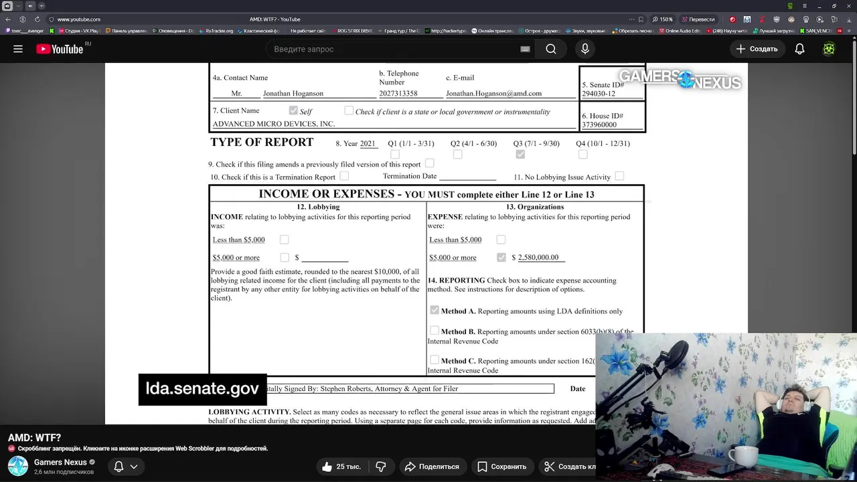857x482 pixels.
Task: Open the browser main menu icon
Action: coord(805,6)
